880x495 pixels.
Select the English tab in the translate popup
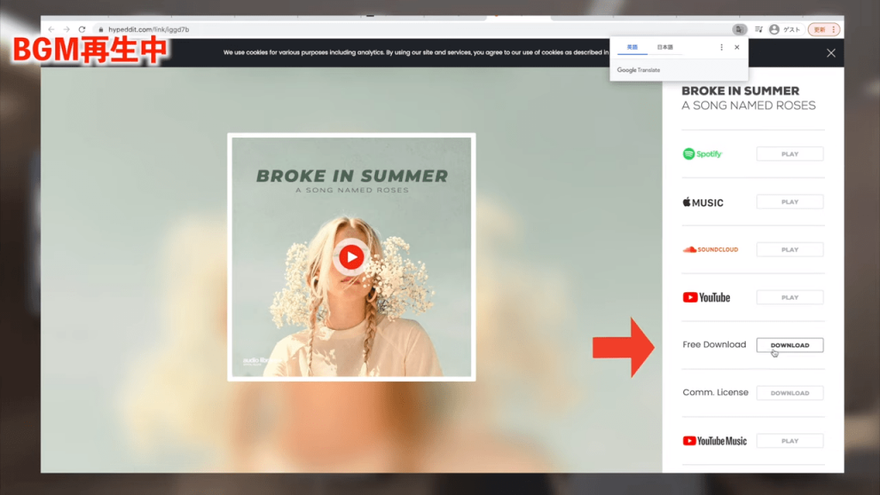point(632,48)
